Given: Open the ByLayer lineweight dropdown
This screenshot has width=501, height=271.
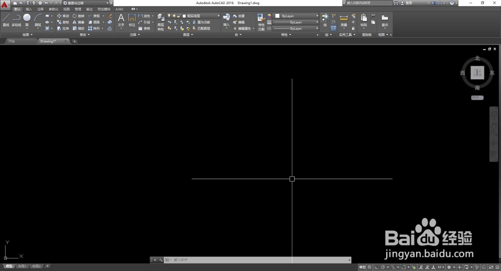Looking at the screenshot, I should point(296,22).
